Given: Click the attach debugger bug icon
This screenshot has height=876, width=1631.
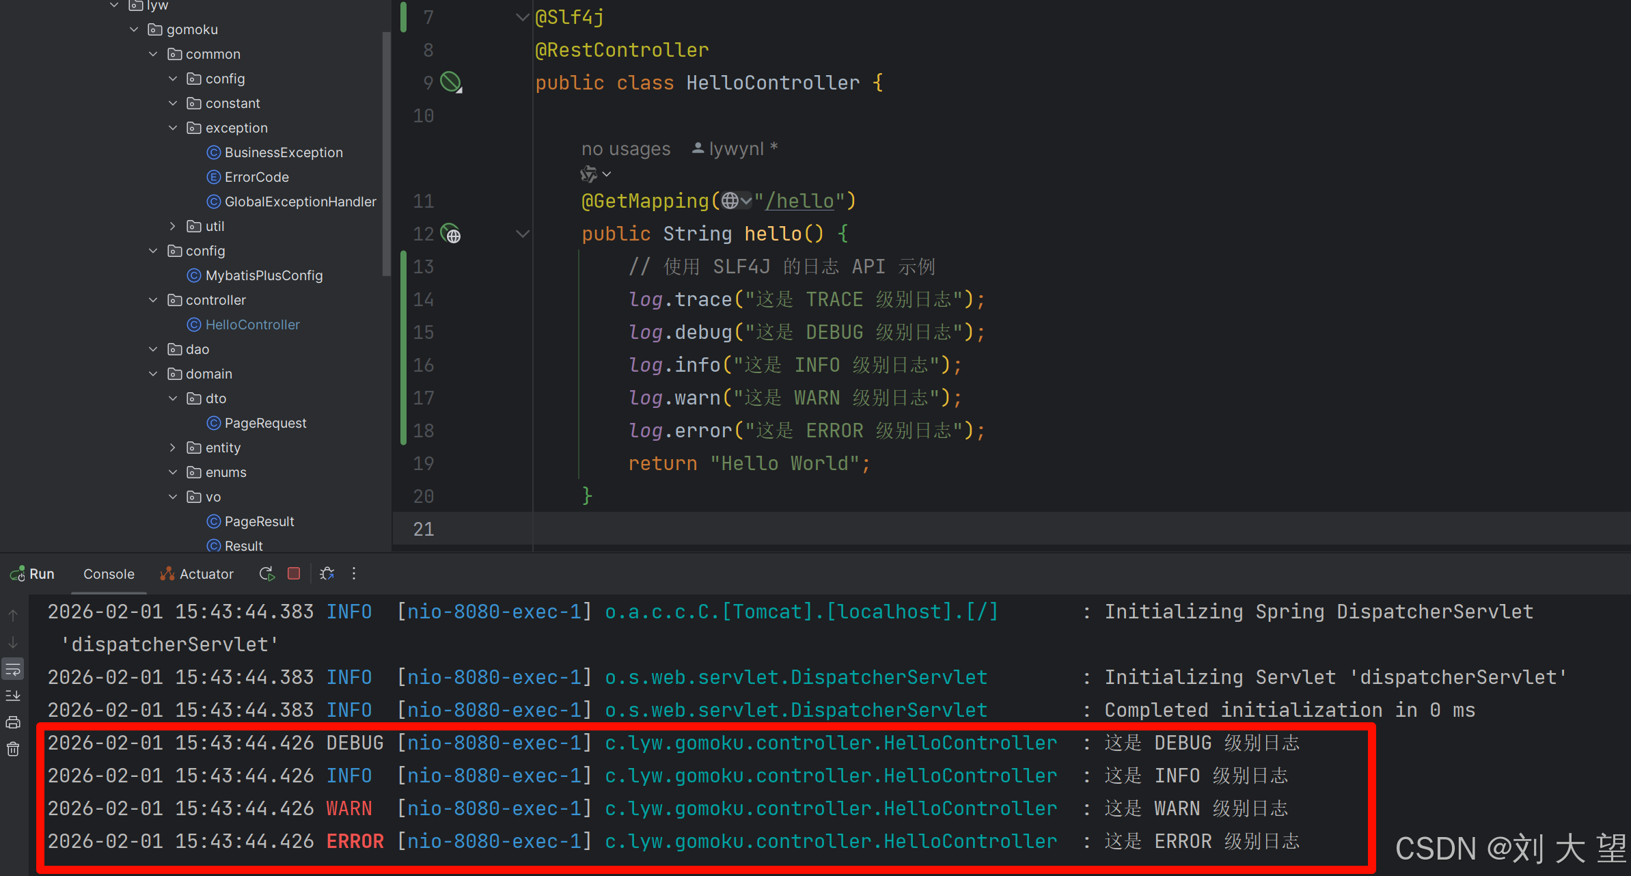Looking at the screenshot, I should 327,574.
